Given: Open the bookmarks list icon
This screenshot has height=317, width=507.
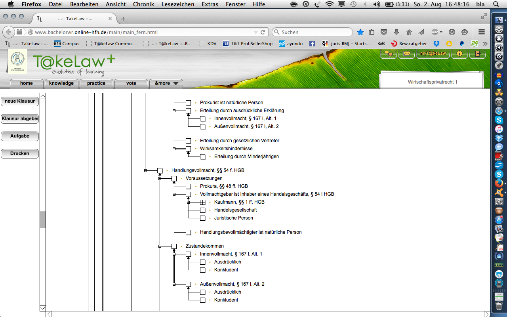Looking at the screenshot, I should [372, 32].
